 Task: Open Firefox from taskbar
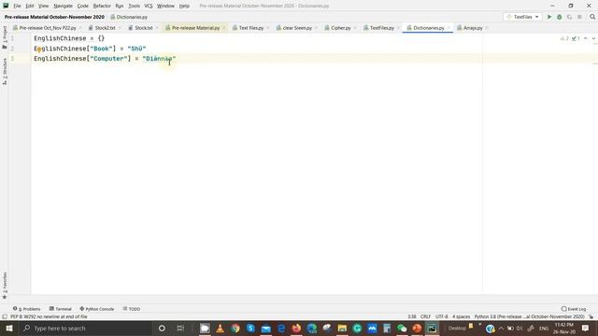click(296, 329)
